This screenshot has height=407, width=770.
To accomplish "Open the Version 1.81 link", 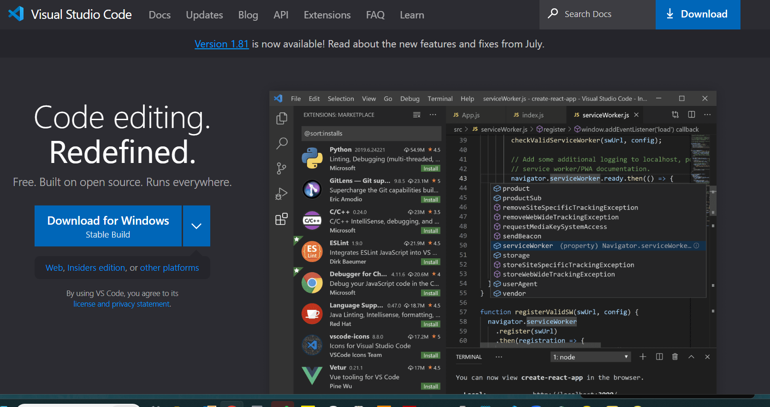I will coord(221,44).
